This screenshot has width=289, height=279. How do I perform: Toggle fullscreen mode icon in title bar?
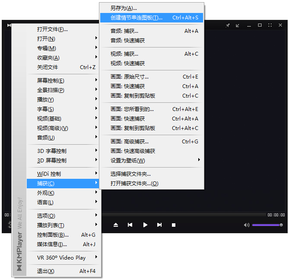click(x=270, y=25)
